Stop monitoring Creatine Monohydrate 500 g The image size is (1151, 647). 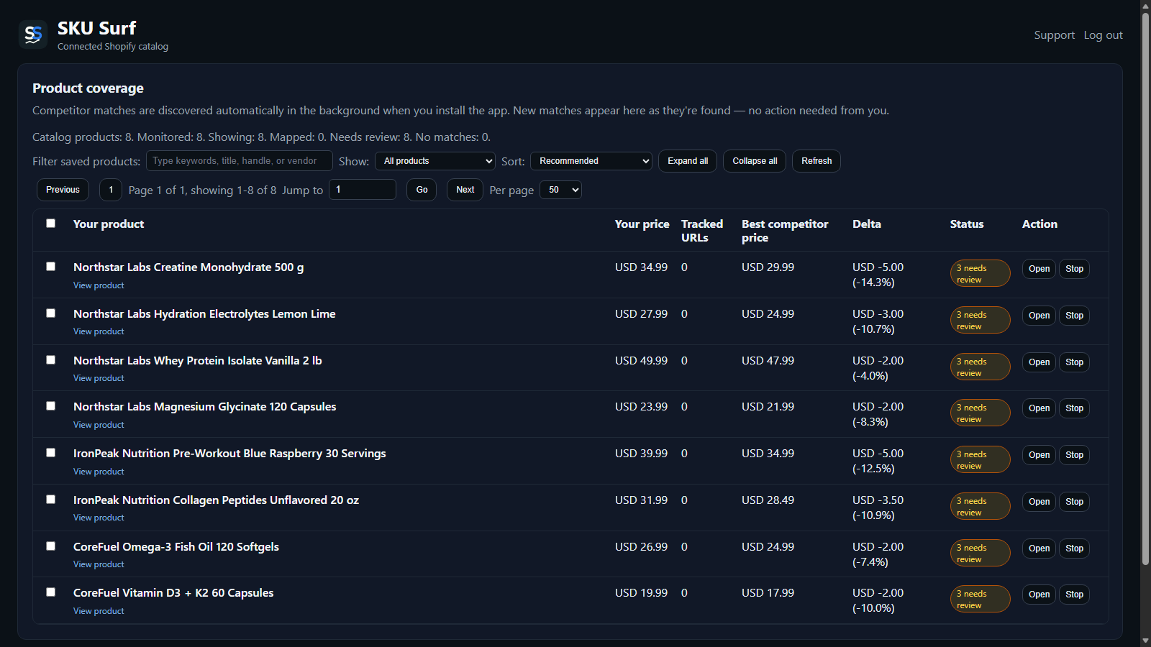pyautogui.click(x=1074, y=269)
